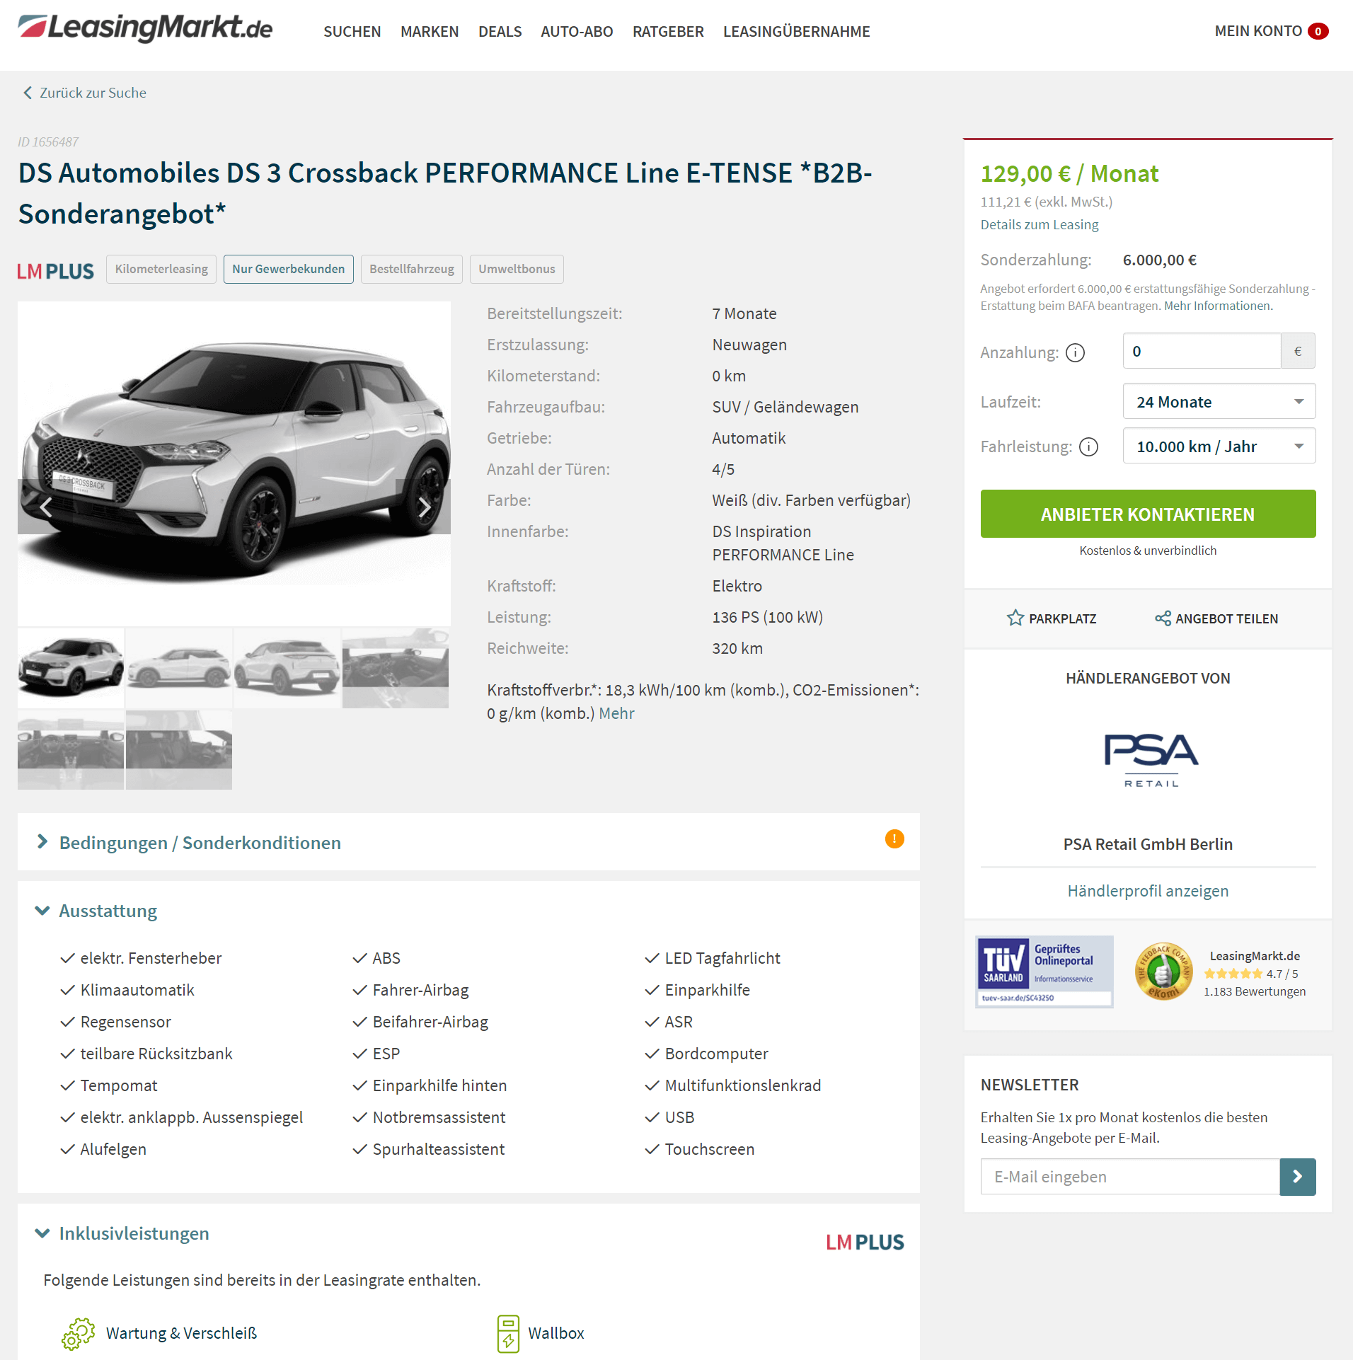The height and width of the screenshot is (1360, 1353).
Task: Toggle the Nur Gewerbekunden tag
Action: click(x=289, y=269)
